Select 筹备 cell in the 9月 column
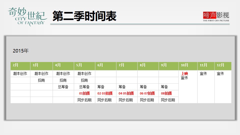The image size is (240, 135). 168,87
